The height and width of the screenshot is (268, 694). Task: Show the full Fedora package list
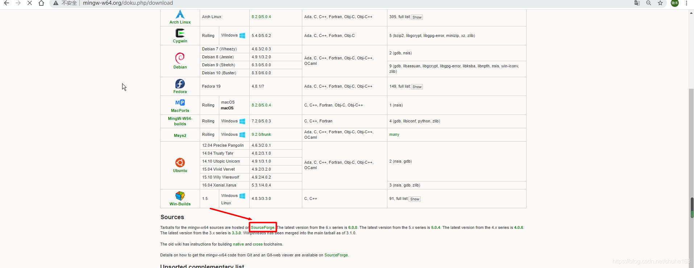point(417,87)
